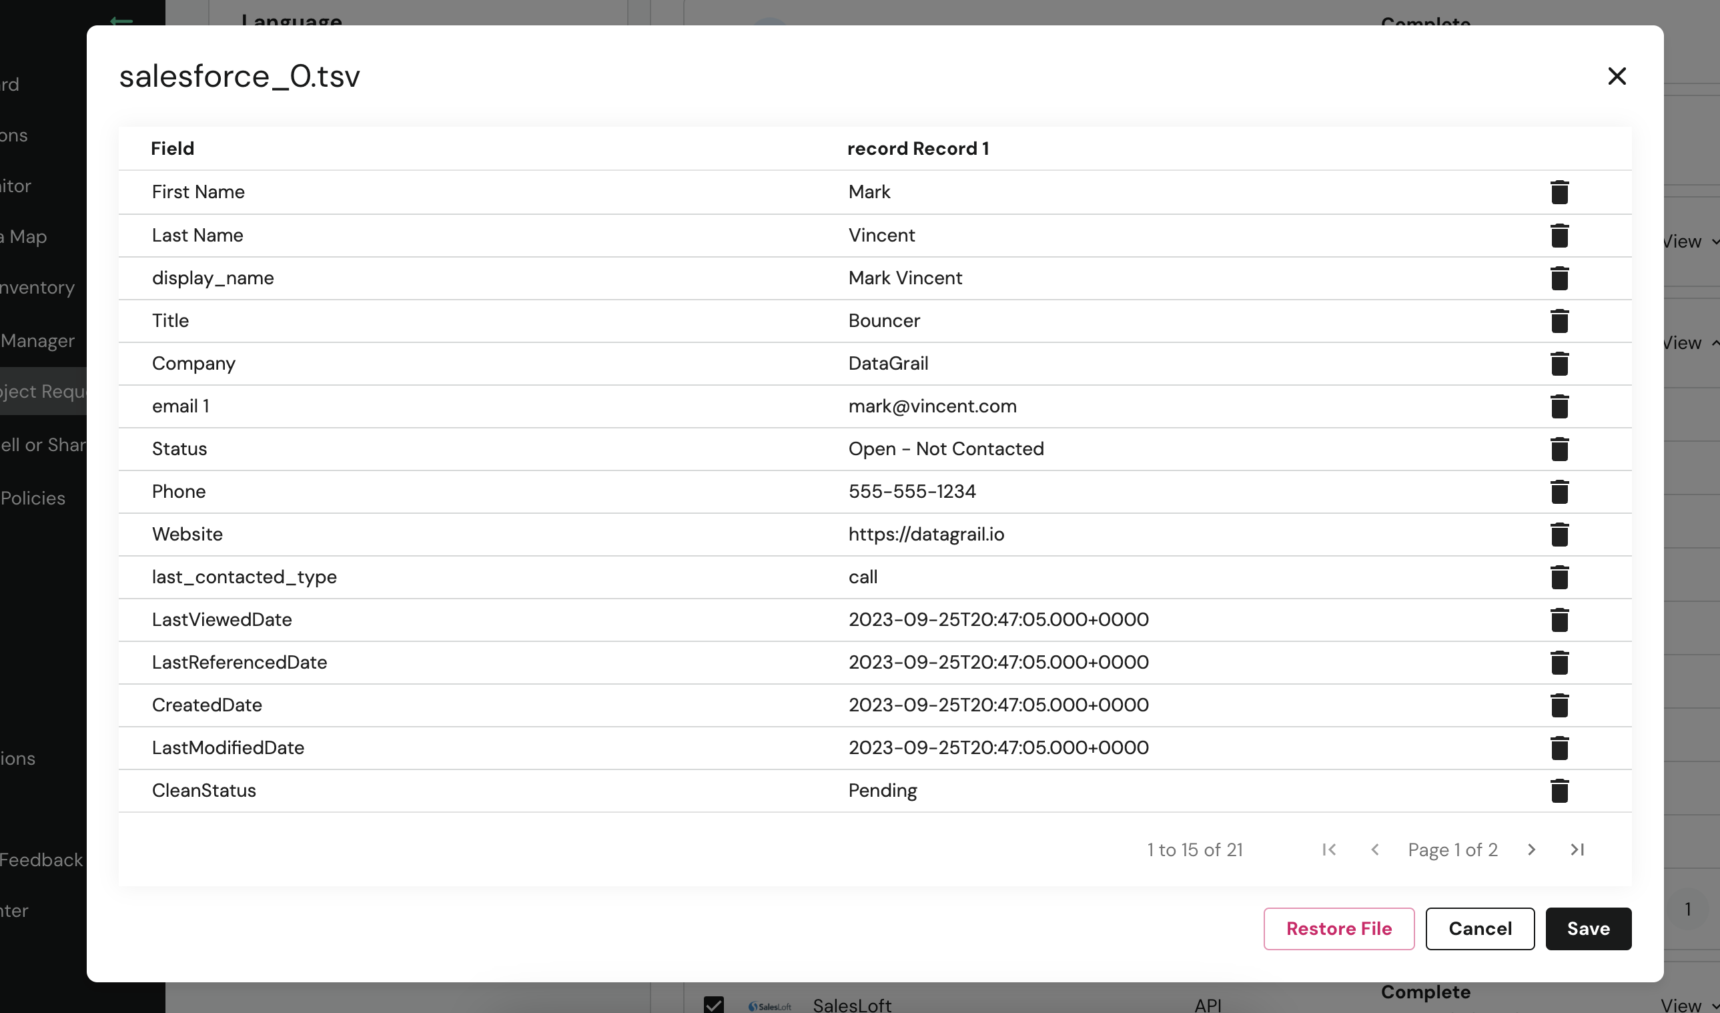Delete the Company field row

pos(1560,364)
